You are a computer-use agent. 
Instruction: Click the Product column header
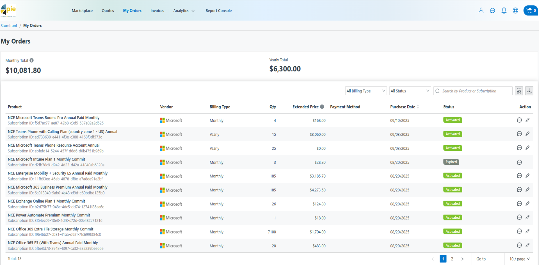coord(15,107)
